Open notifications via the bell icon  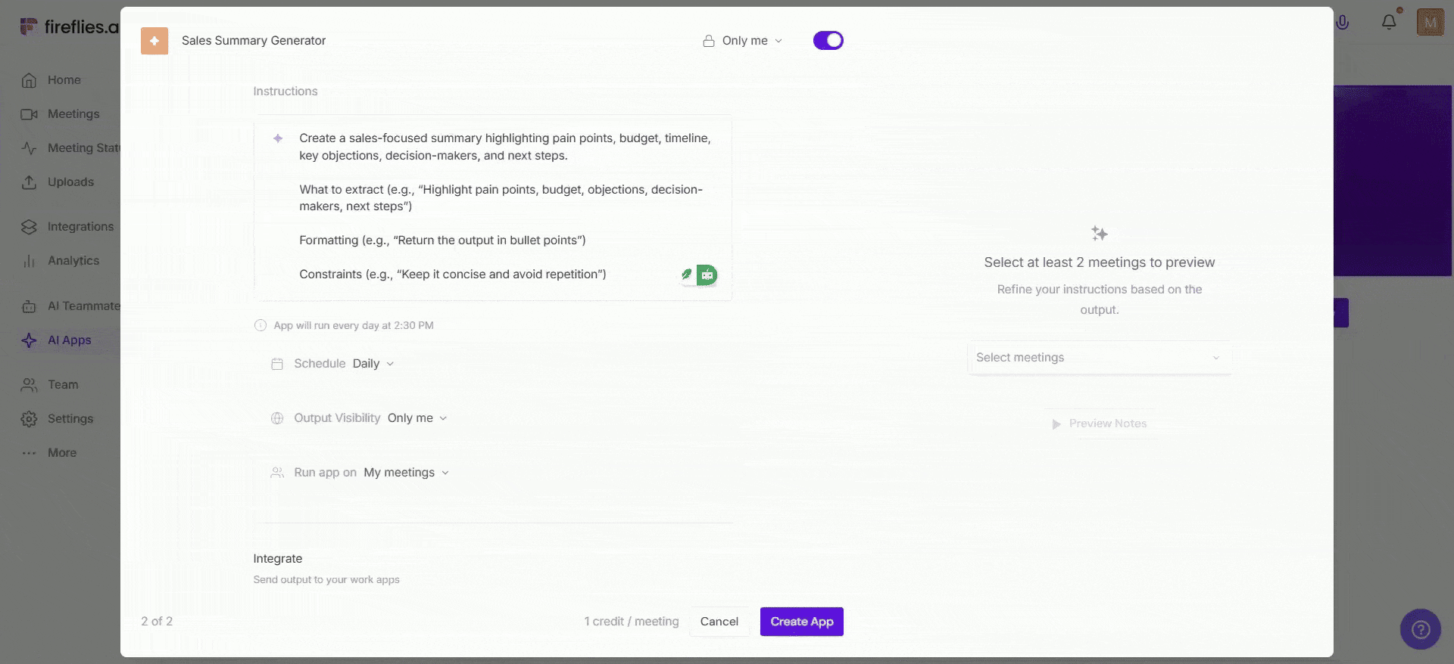tap(1389, 22)
